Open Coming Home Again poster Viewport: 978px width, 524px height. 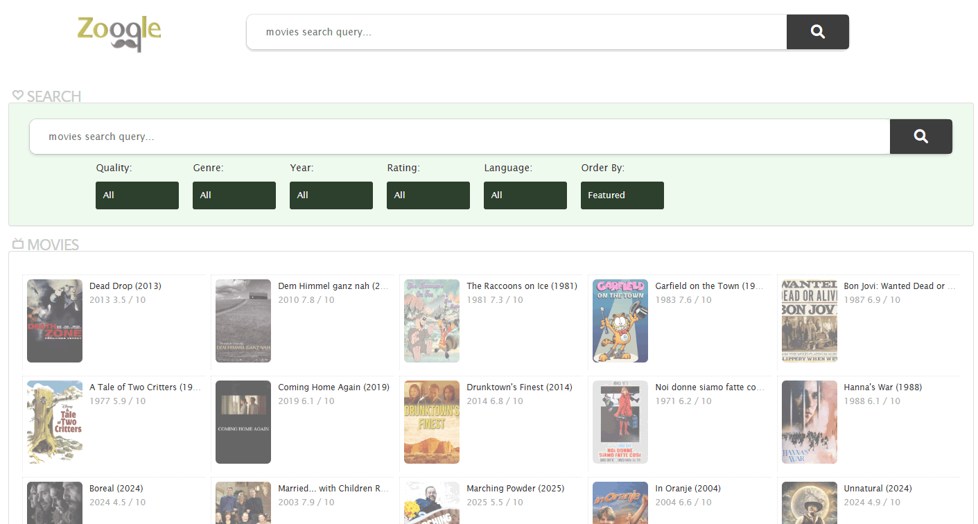click(243, 422)
